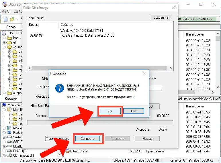Screen dimensions: 221x163
Task: Open the dropdown arrow next to Open icon
Action: [17, 19]
